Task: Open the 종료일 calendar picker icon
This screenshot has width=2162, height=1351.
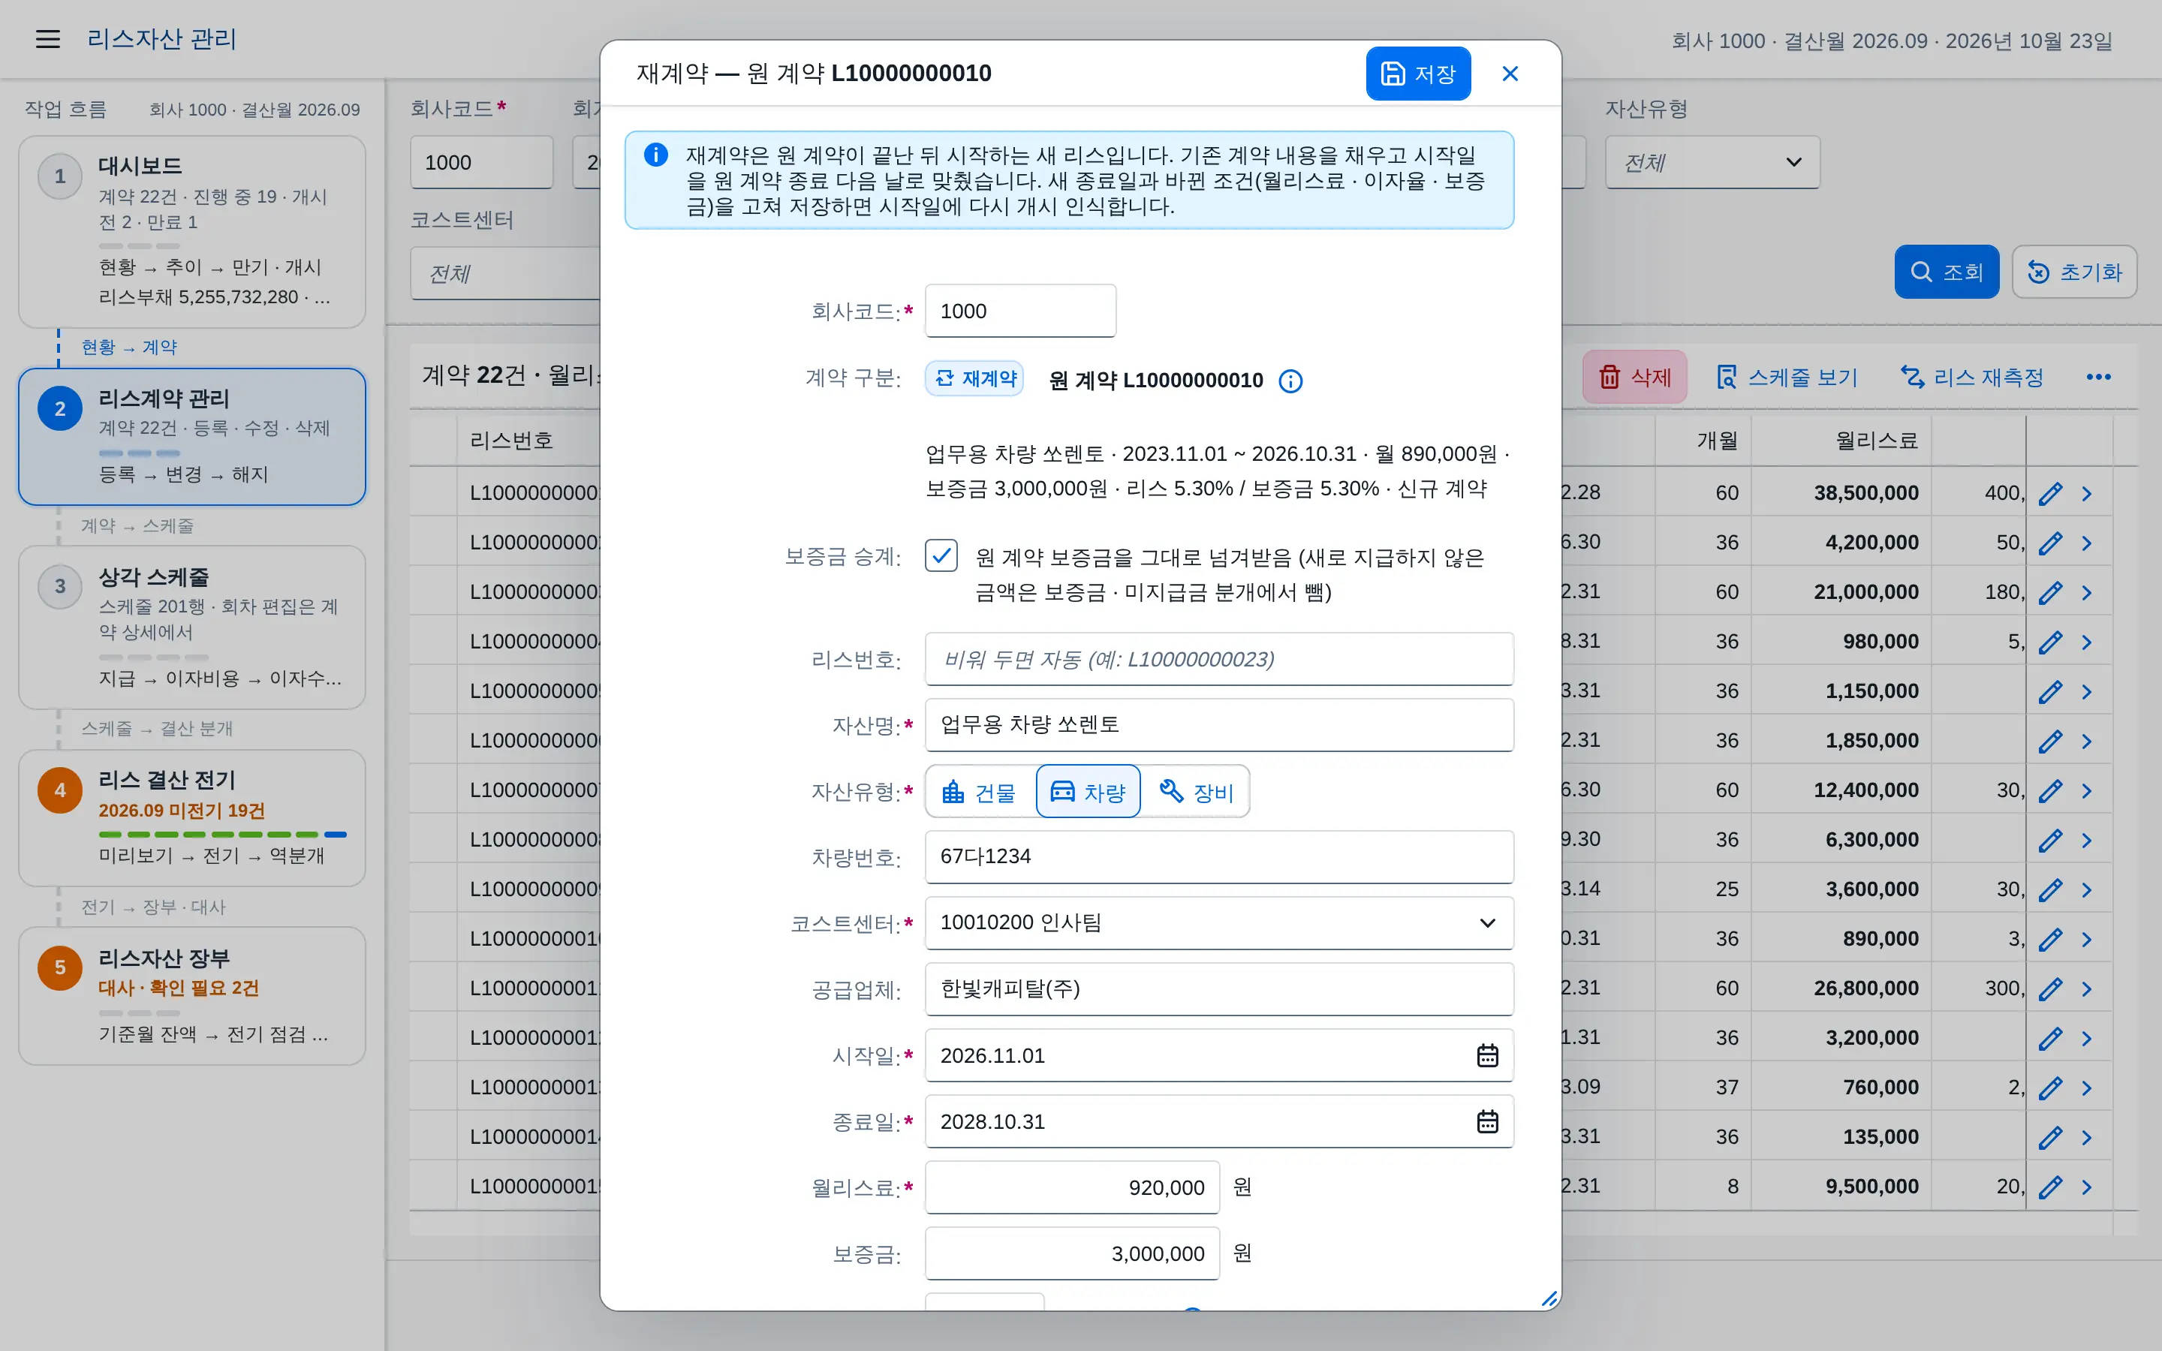Action: click(1486, 1121)
